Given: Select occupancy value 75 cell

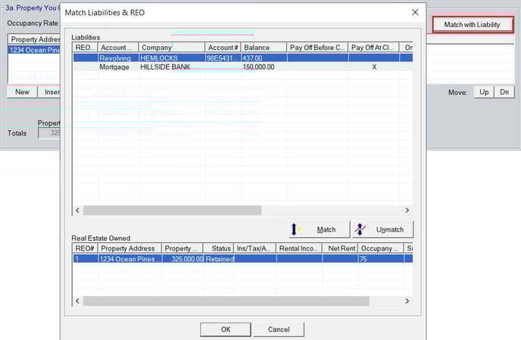Looking at the screenshot, I should 381,259.
